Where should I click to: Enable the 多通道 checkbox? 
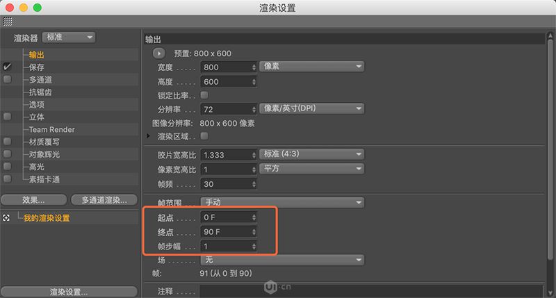(8, 80)
